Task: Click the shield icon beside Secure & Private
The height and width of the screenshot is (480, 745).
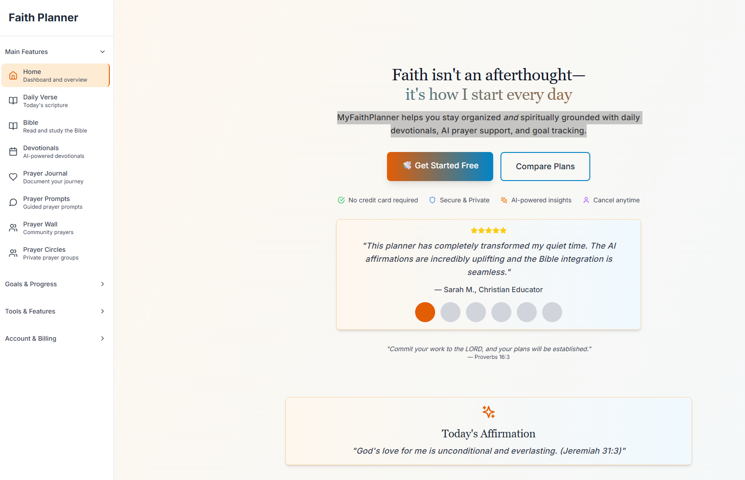Action: coord(432,200)
